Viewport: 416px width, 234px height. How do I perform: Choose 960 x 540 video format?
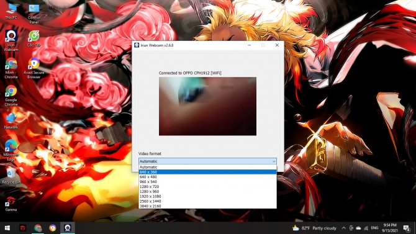207,182
